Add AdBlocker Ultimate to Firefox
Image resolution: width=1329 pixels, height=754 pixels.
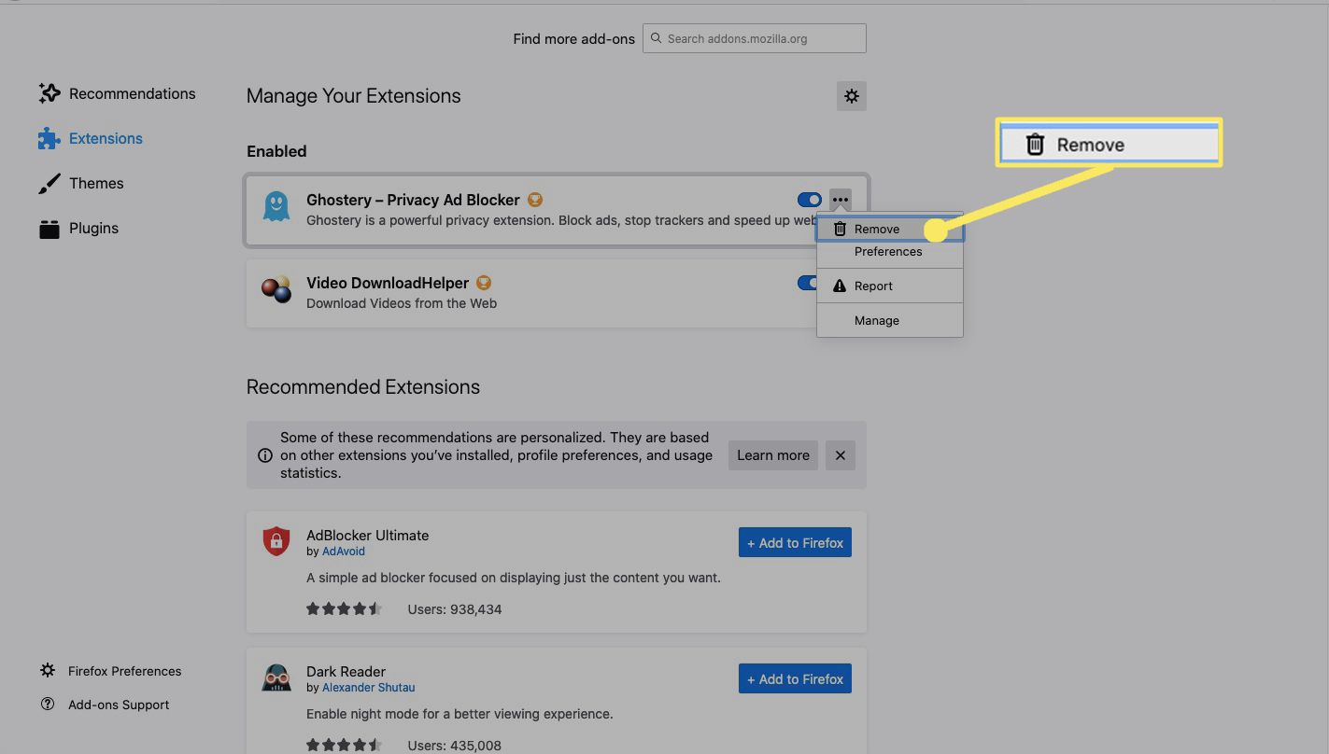point(795,543)
